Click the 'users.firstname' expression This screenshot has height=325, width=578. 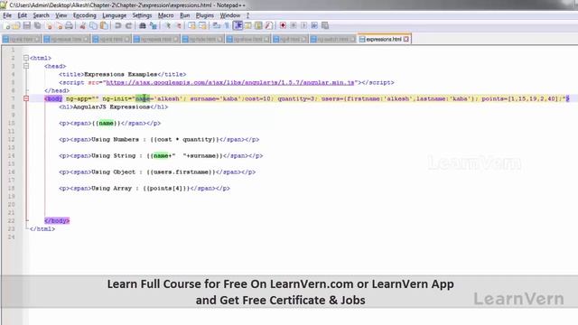181,172
